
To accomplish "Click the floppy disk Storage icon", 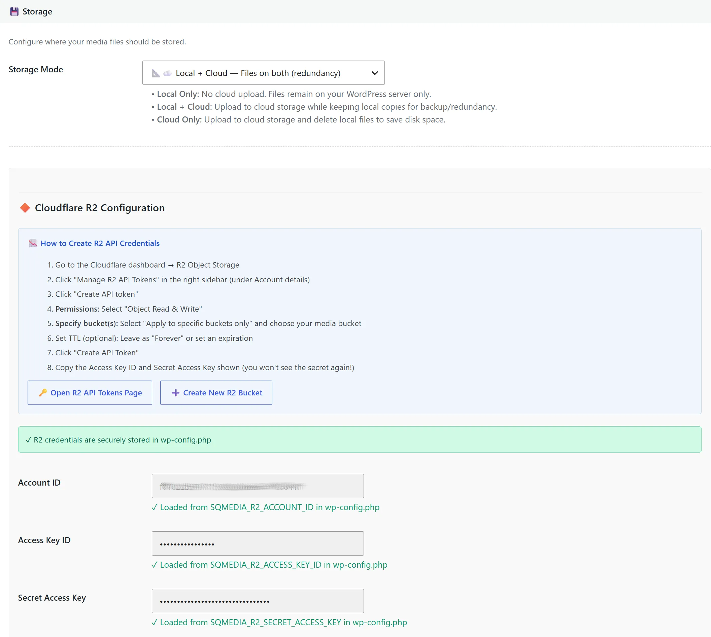I will click(14, 11).
